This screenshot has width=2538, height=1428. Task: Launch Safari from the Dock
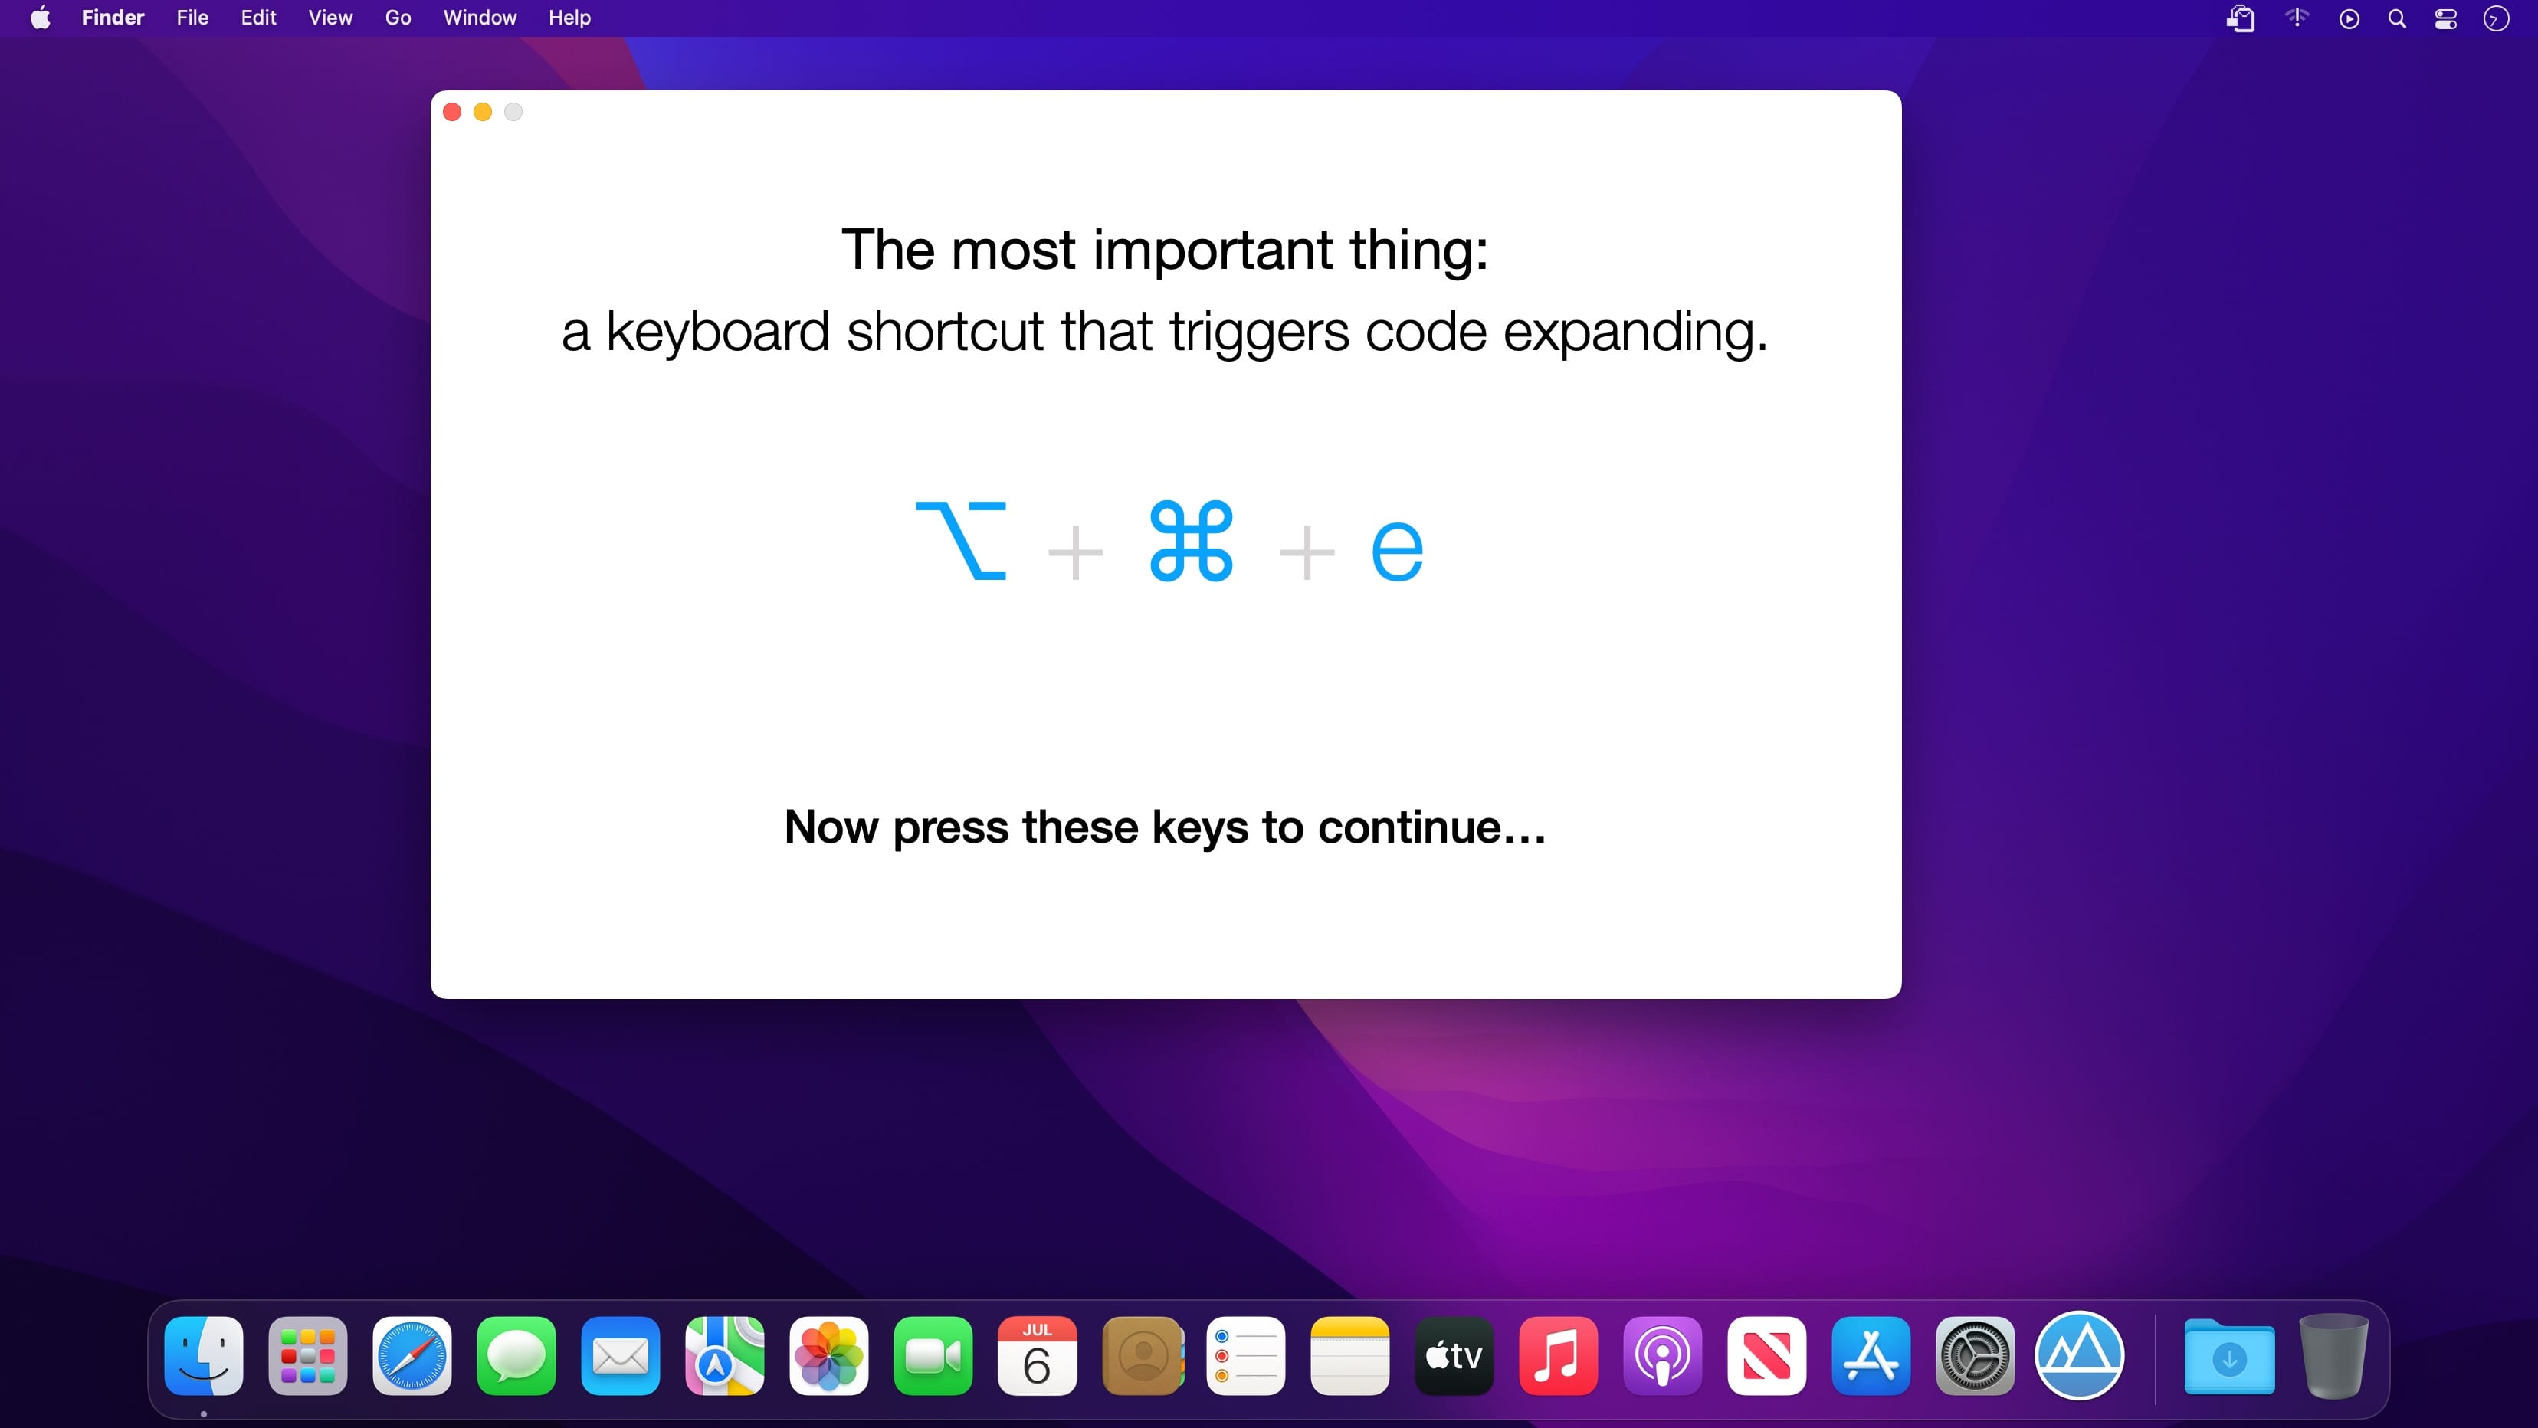tap(412, 1356)
